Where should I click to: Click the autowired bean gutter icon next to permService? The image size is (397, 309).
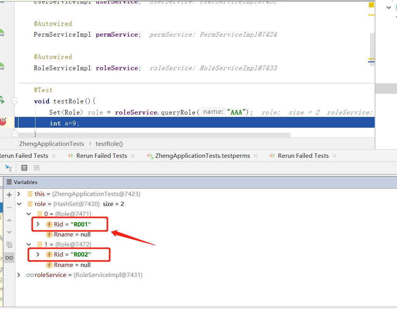click(x=2, y=33)
